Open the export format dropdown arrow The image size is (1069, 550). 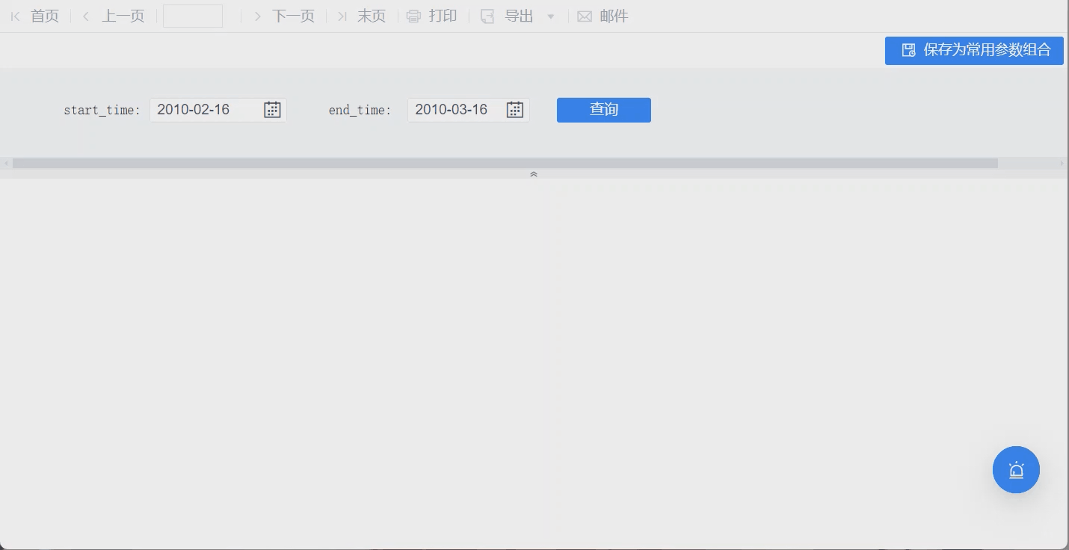point(551,16)
